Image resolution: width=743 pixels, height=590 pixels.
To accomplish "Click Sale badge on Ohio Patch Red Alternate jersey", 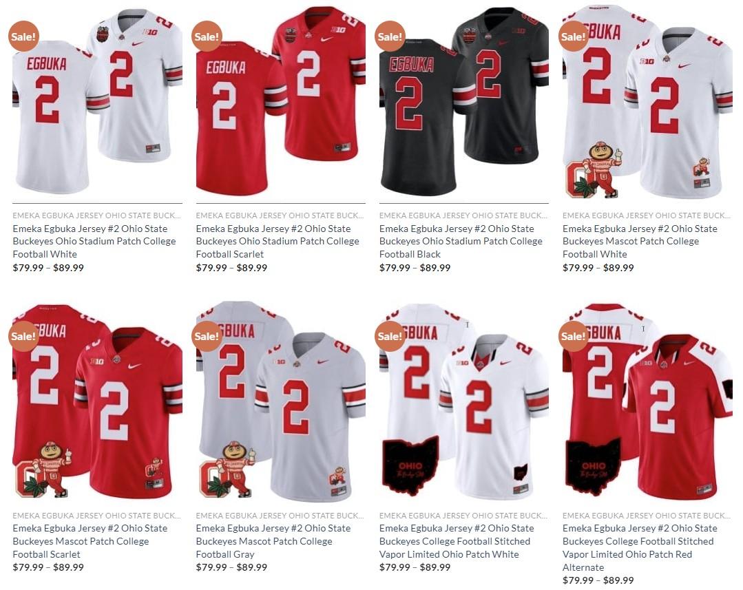I will (574, 336).
